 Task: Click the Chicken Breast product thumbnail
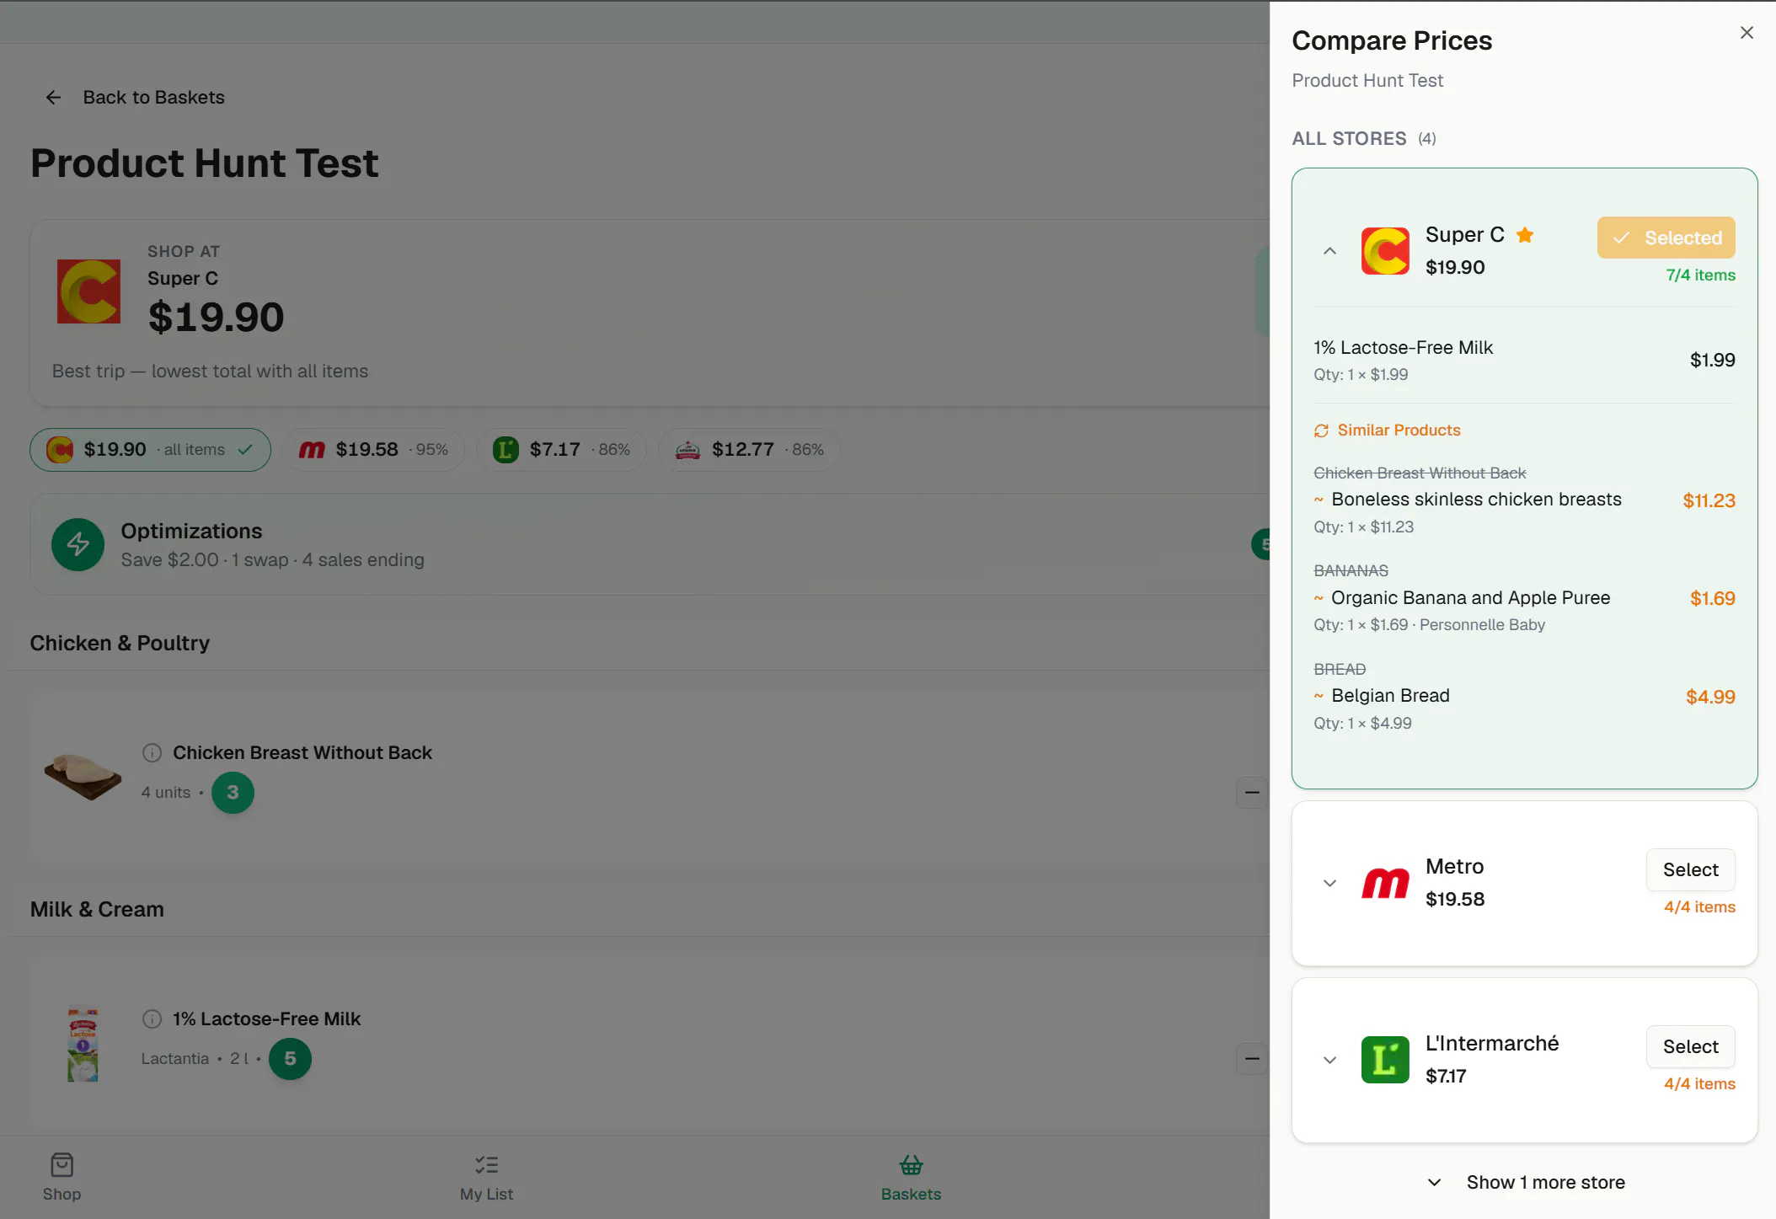[83, 775]
